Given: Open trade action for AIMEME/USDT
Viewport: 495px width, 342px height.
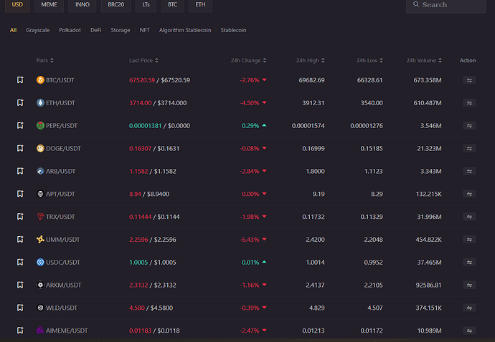Looking at the screenshot, I should coord(469,331).
